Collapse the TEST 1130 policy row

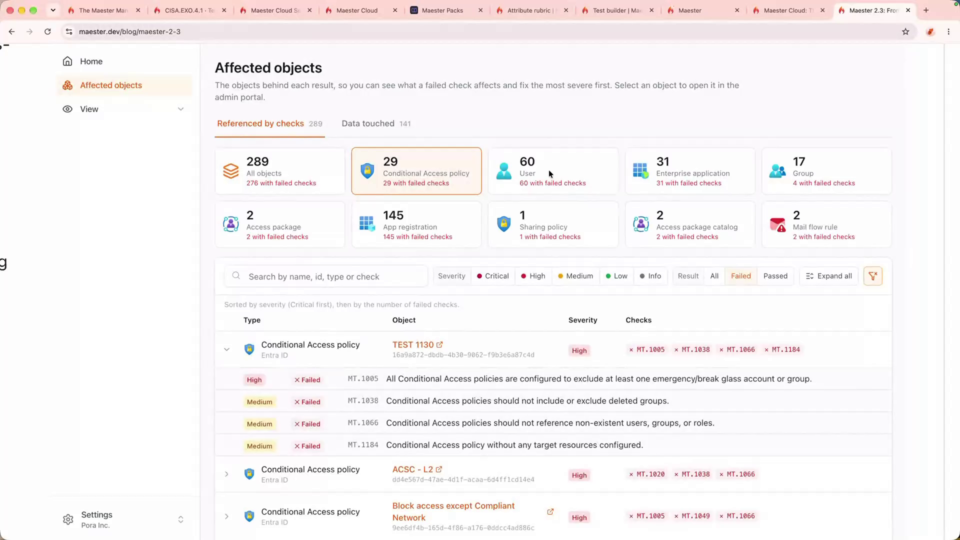pyautogui.click(x=226, y=349)
